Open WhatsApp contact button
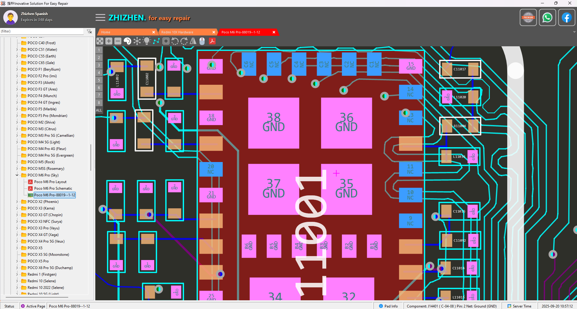The image size is (577, 309). [548, 18]
